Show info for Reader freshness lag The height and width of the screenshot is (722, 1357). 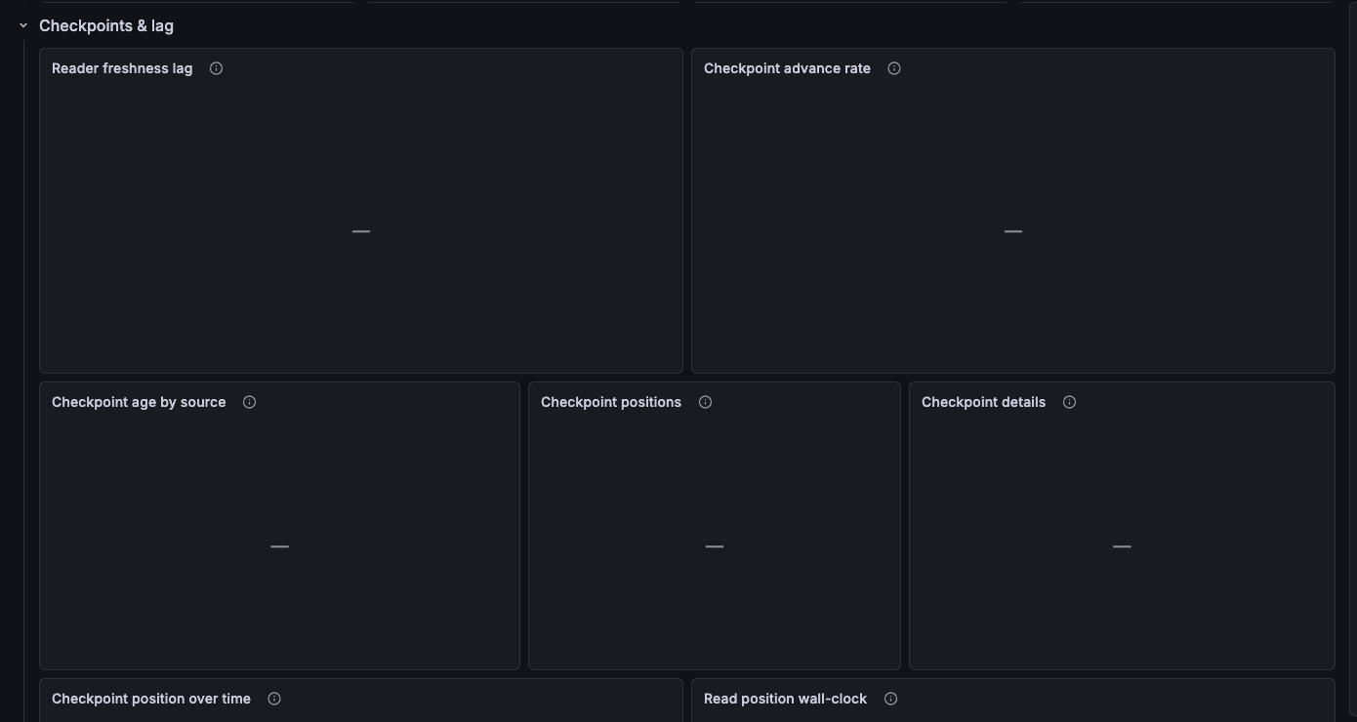click(x=217, y=68)
